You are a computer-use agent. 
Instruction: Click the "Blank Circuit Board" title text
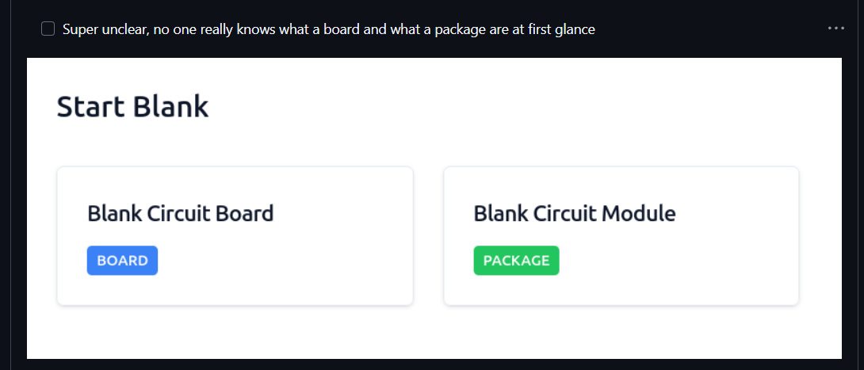pos(180,213)
